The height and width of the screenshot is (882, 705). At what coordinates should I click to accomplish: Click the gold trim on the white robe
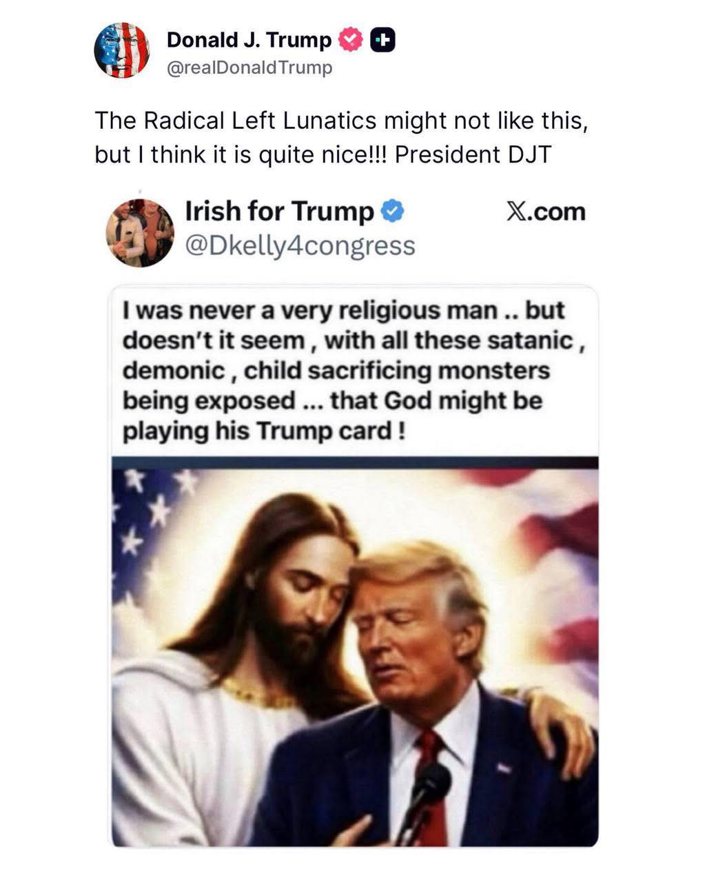coord(258,693)
